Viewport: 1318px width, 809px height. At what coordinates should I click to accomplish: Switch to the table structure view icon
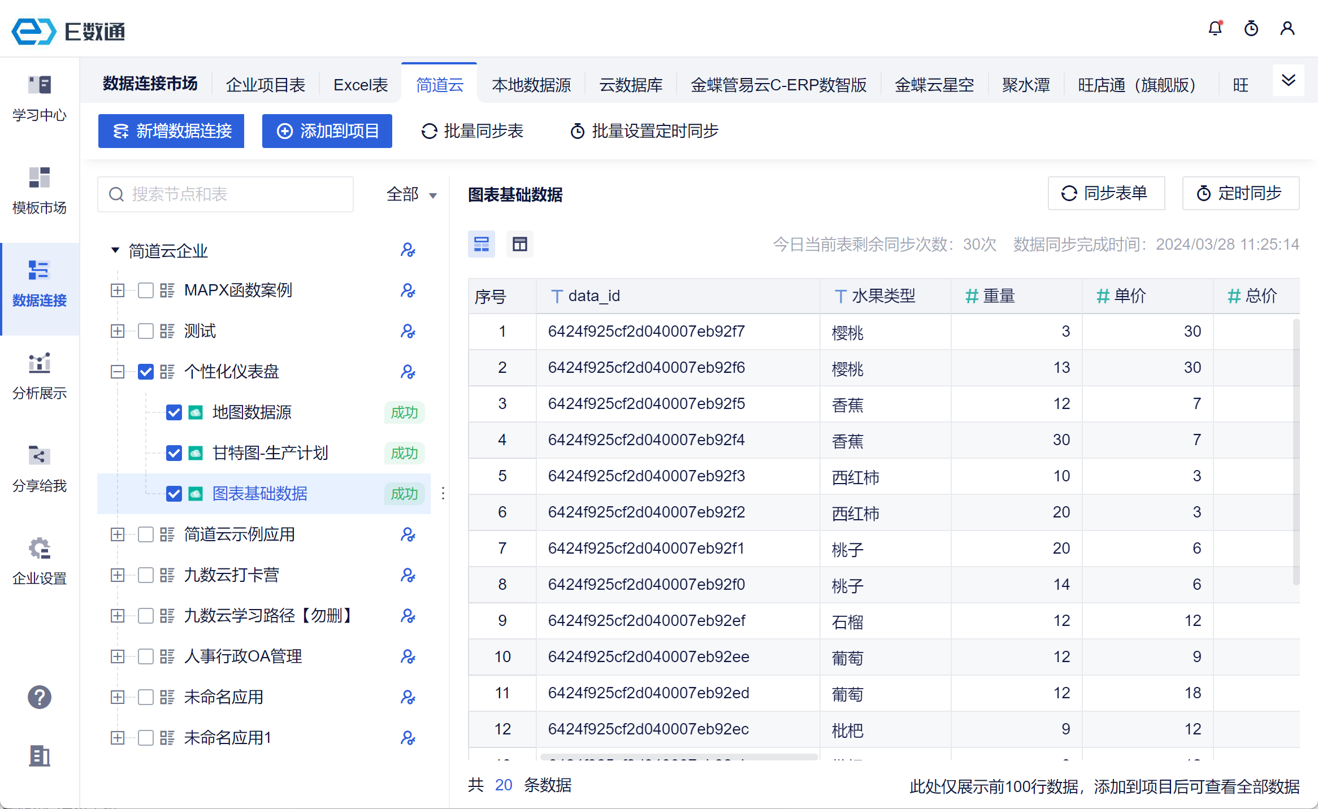pyautogui.click(x=519, y=244)
